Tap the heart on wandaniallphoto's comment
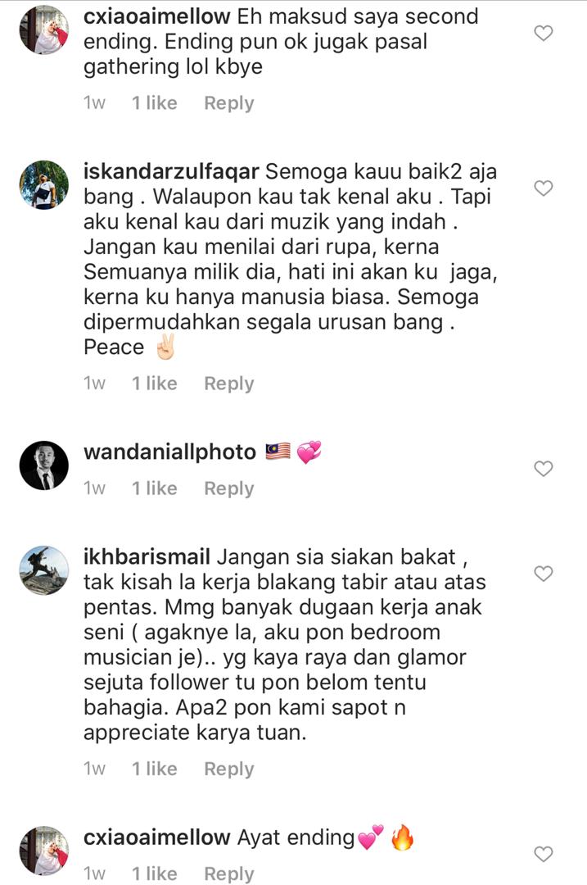Viewport: 587px width, 885px height. pyautogui.click(x=544, y=469)
